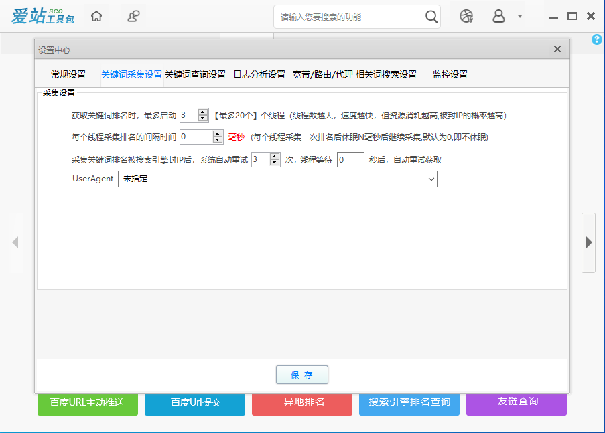Switch to the 宽带/路由/代理 tab

pos(322,74)
